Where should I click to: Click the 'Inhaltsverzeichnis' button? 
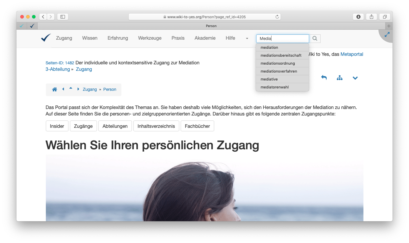coord(156,126)
